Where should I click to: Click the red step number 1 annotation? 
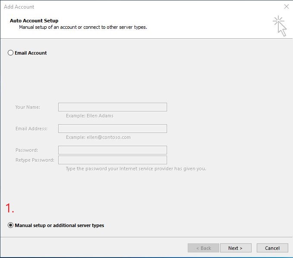(x=10, y=208)
